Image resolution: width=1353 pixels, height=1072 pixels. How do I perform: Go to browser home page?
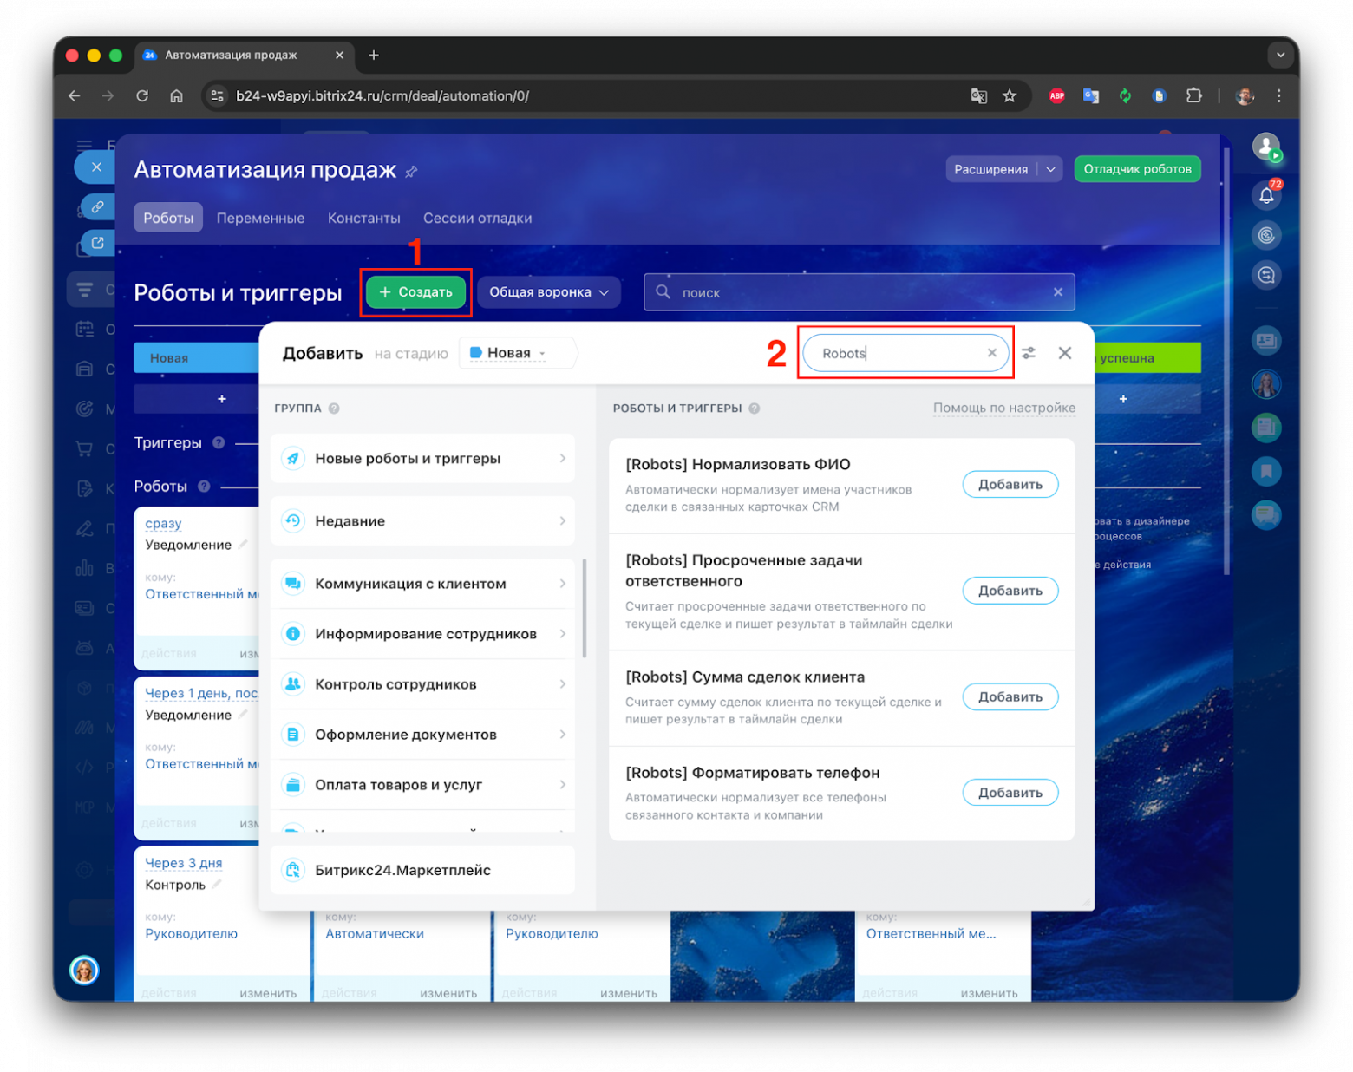pos(176,96)
